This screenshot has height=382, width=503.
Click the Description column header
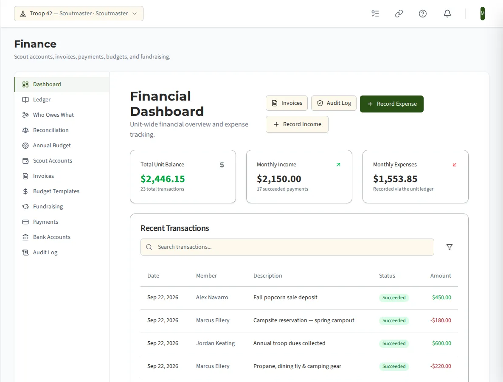(x=267, y=276)
